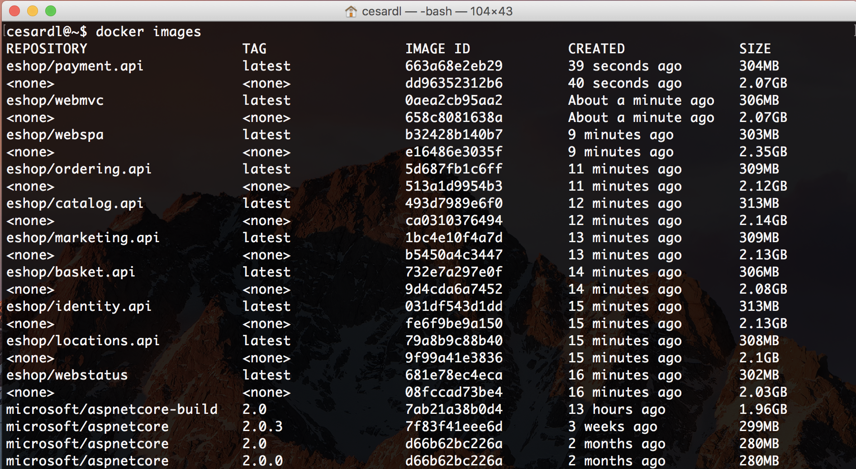The image size is (856, 469).
Task: Select the eshop/webmvc repository name
Action: pyautogui.click(x=55, y=100)
